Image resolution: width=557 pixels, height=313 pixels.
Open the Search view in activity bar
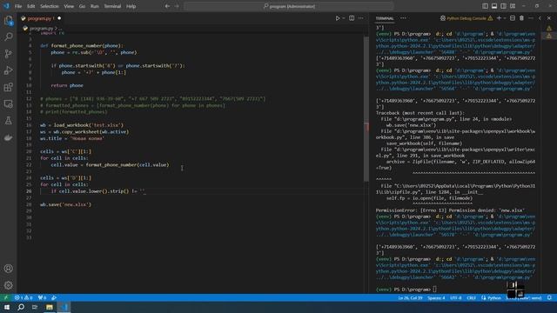[x=8, y=37]
